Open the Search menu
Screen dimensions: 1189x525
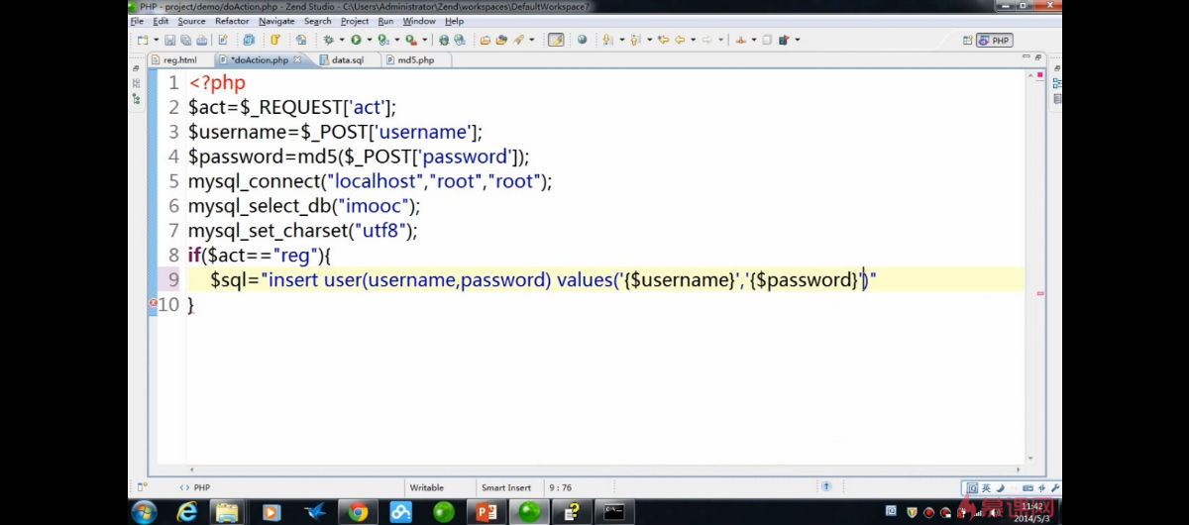click(x=318, y=21)
